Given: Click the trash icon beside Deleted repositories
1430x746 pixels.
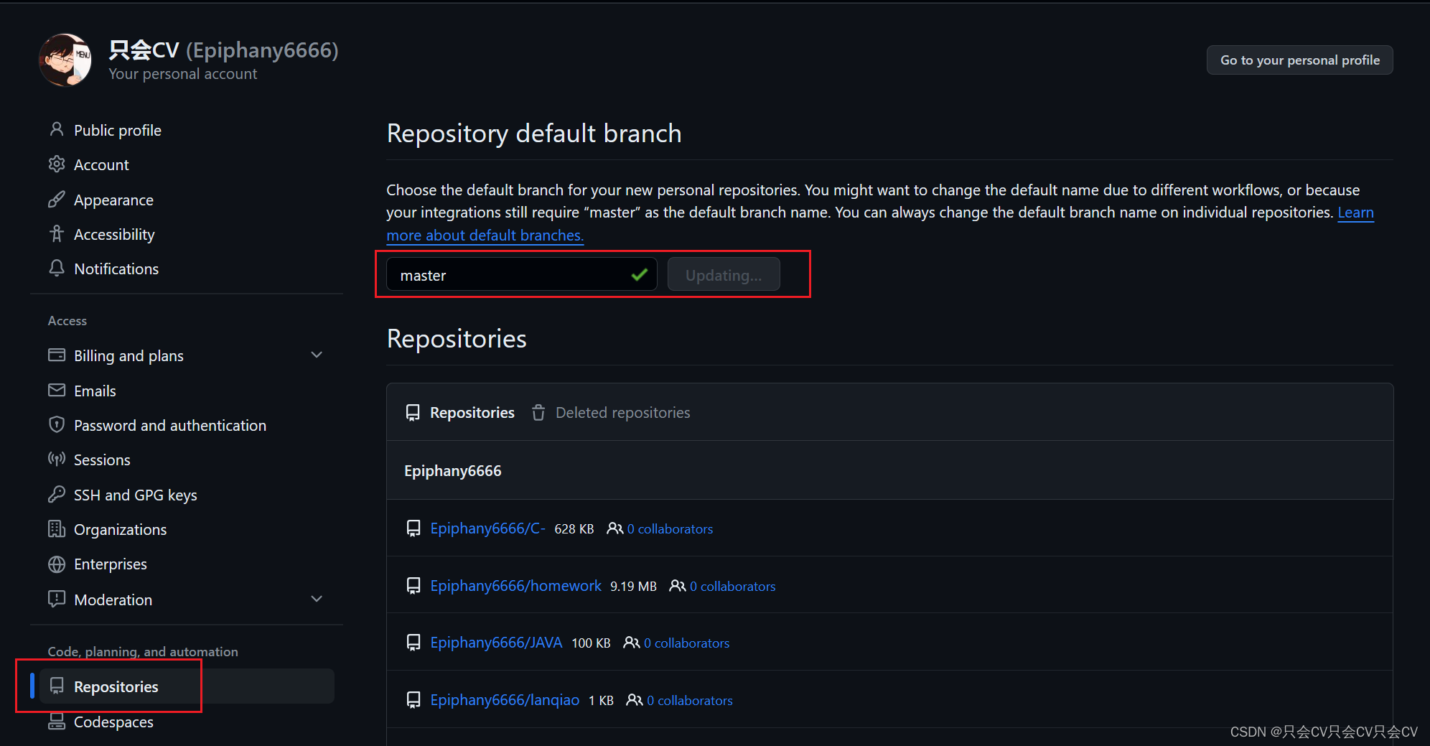Looking at the screenshot, I should 538,413.
